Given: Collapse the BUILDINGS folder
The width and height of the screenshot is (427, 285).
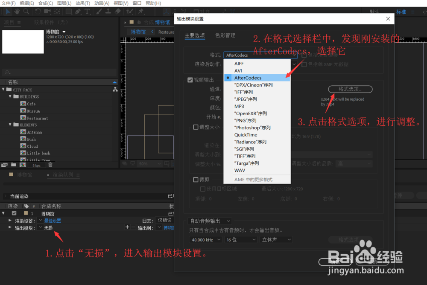Looking at the screenshot, I should [x=10, y=96].
